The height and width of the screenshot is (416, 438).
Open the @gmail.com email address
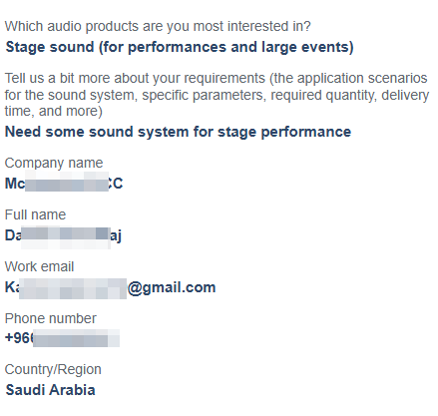[x=110, y=287]
